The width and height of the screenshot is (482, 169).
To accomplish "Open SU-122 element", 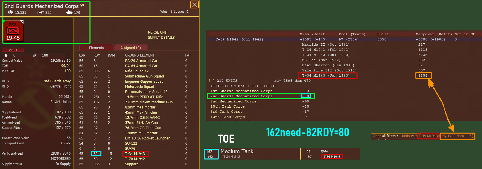I will 131,143.
